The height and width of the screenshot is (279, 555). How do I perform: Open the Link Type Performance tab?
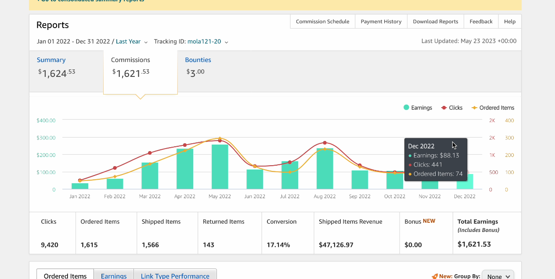pyautogui.click(x=175, y=275)
